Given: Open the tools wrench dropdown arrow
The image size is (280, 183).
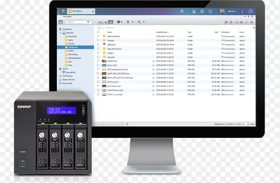Looking at the screenshot, I should [x=144, y=22].
